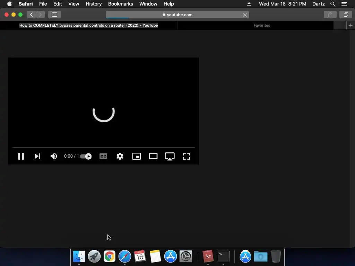
Task: Pause the YouTube video
Action: pyautogui.click(x=21, y=156)
